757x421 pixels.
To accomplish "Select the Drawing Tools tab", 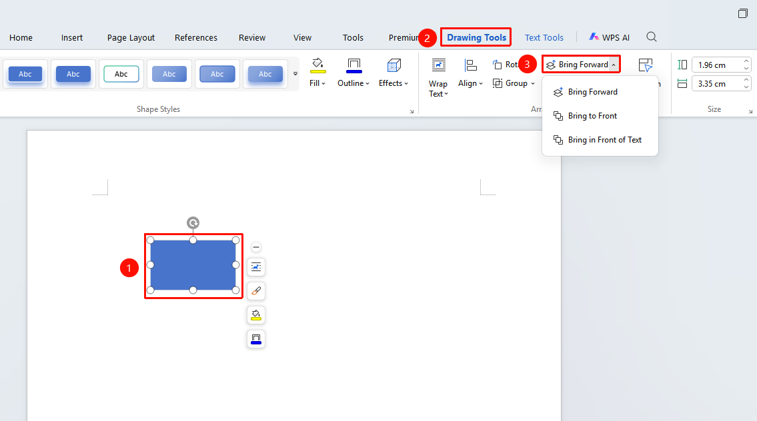I will (476, 37).
